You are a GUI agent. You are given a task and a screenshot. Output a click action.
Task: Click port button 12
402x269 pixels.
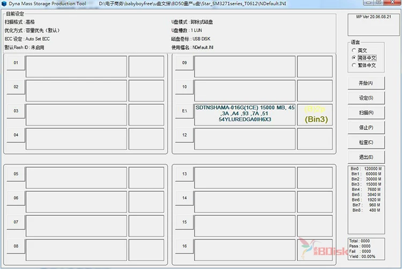(x=184, y=135)
